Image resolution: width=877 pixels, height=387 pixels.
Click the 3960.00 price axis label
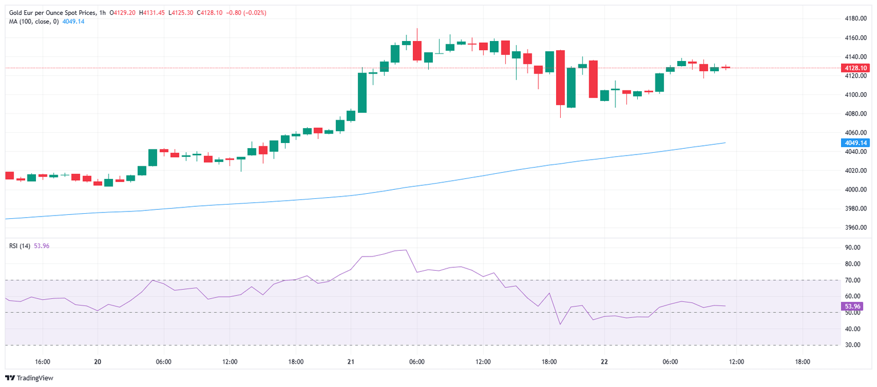[x=856, y=227]
